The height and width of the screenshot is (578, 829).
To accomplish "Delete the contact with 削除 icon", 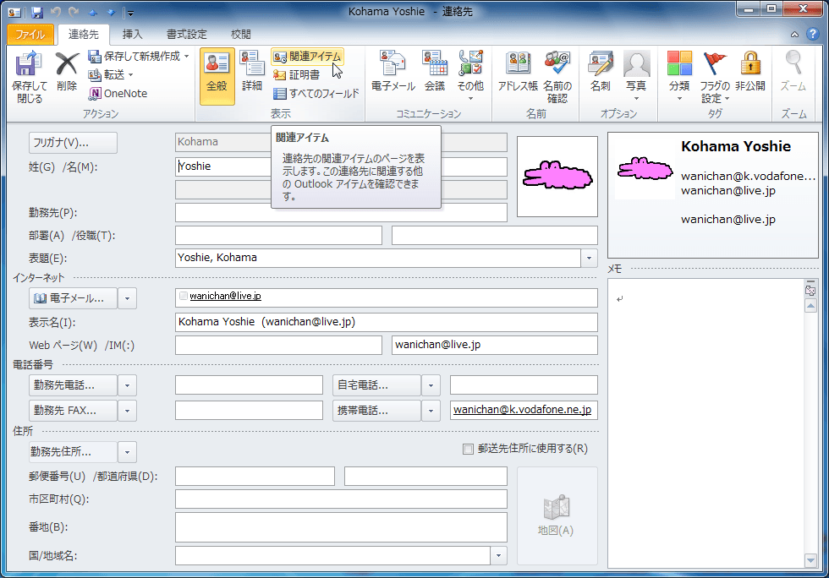I will coord(67,72).
